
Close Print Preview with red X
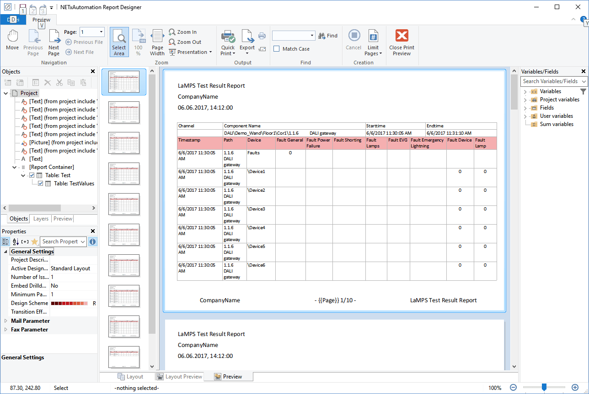click(402, 42)
